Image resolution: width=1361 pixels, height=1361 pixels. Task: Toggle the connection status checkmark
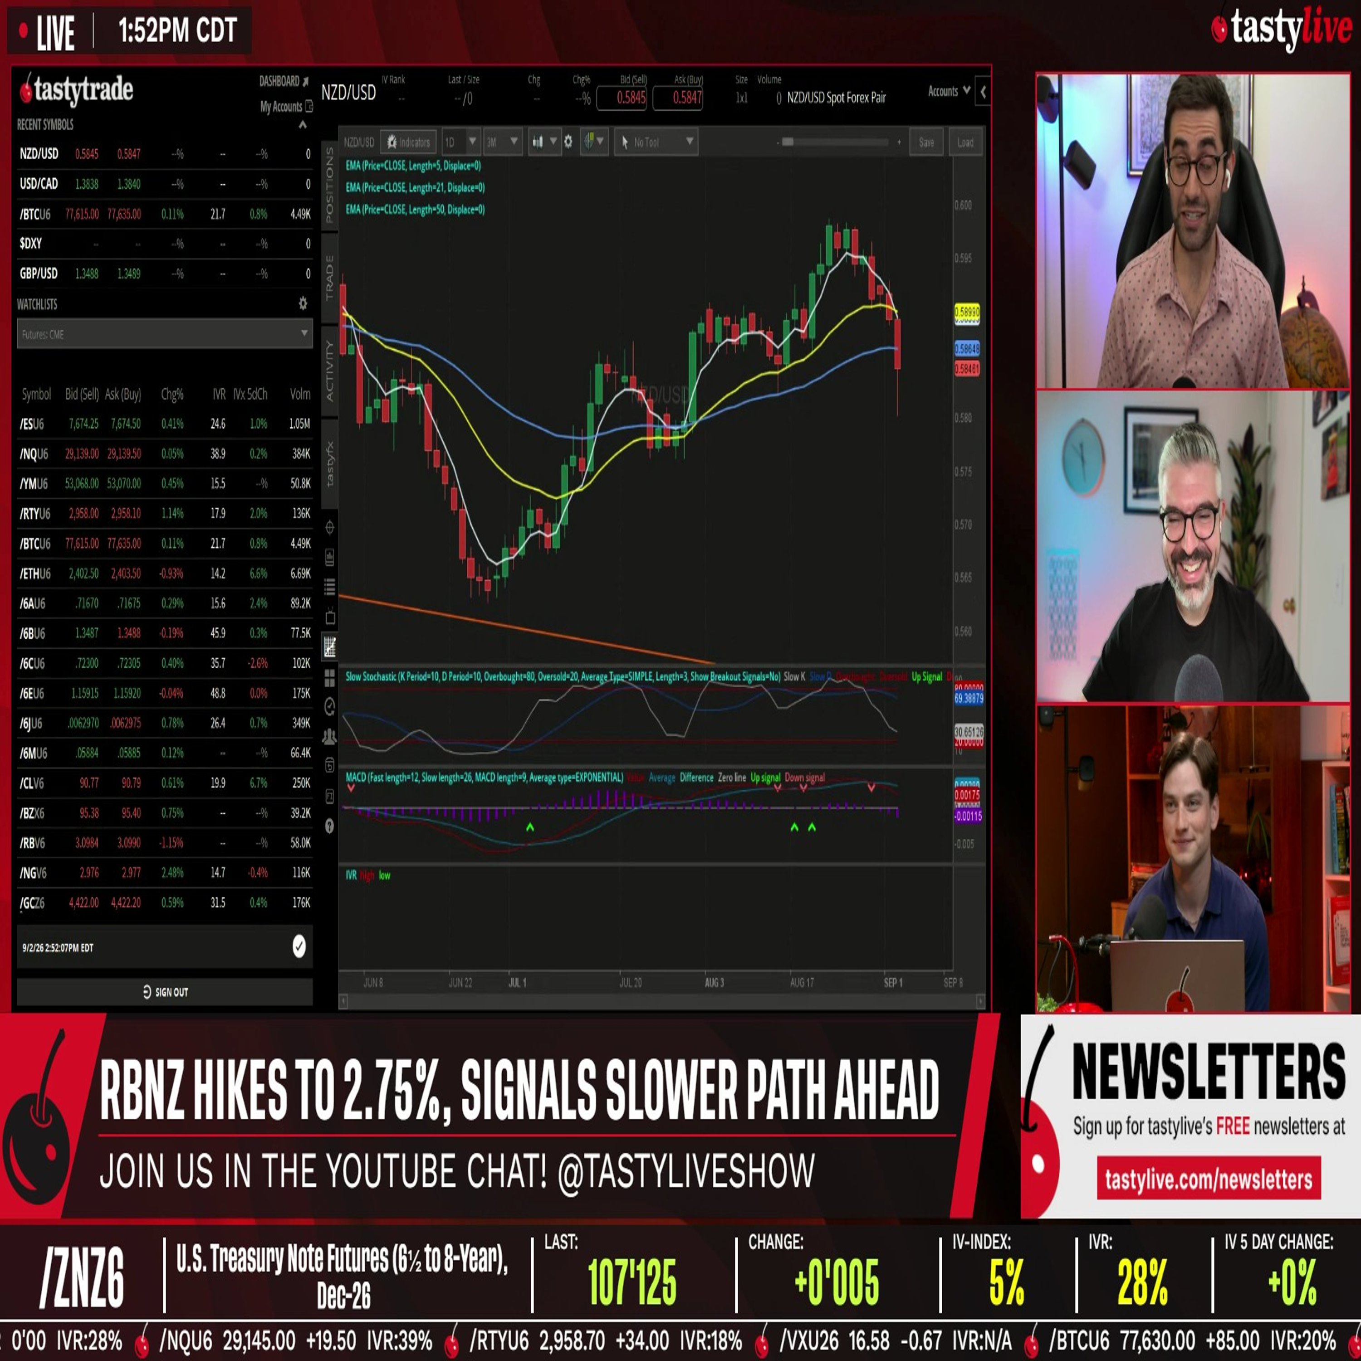click(299, 946)
